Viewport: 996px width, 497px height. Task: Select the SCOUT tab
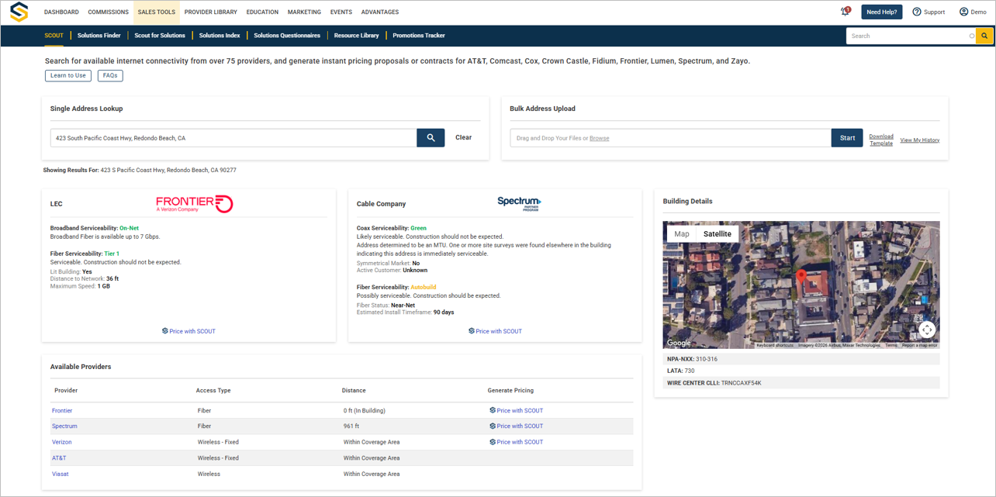(x=54, y=36)
